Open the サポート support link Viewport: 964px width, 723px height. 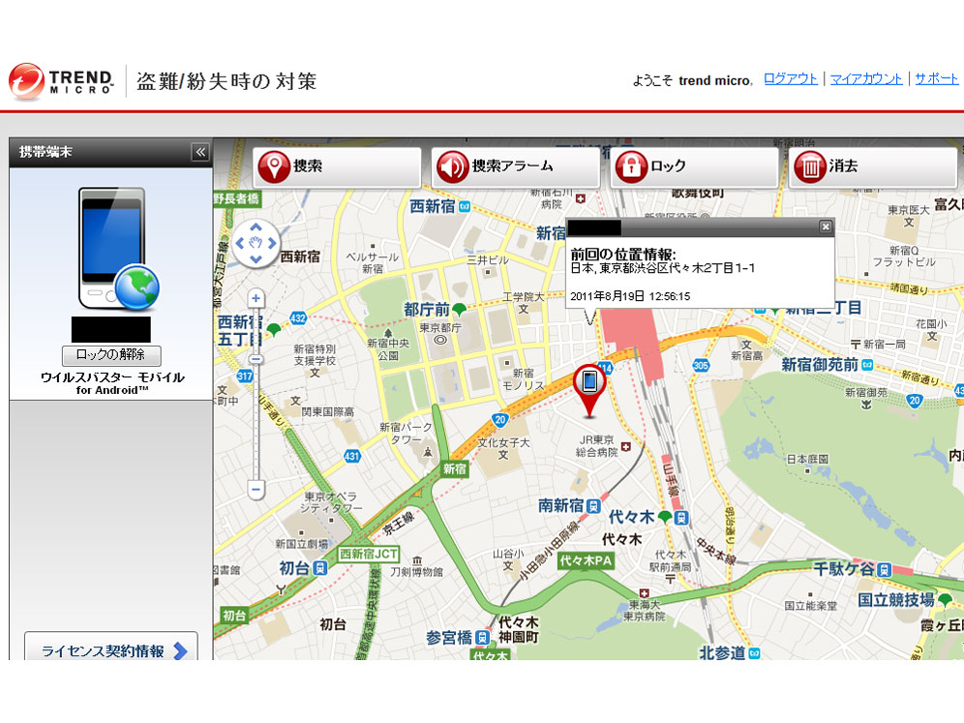(936, 78)
